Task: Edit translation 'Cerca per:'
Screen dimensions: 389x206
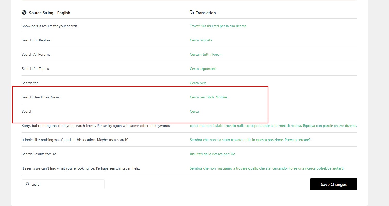Action: coord(198,83)
